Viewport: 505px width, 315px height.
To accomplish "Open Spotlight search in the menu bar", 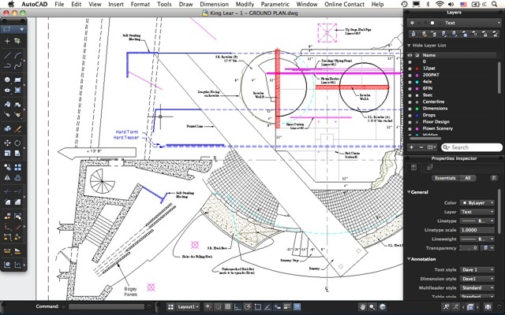I will [x=481, y=5].
